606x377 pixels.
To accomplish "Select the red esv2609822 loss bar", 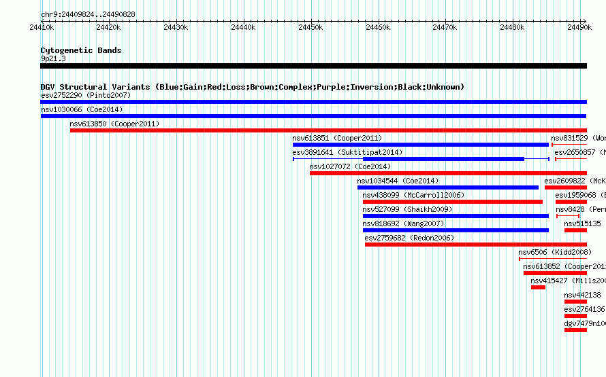I will 566,187.
